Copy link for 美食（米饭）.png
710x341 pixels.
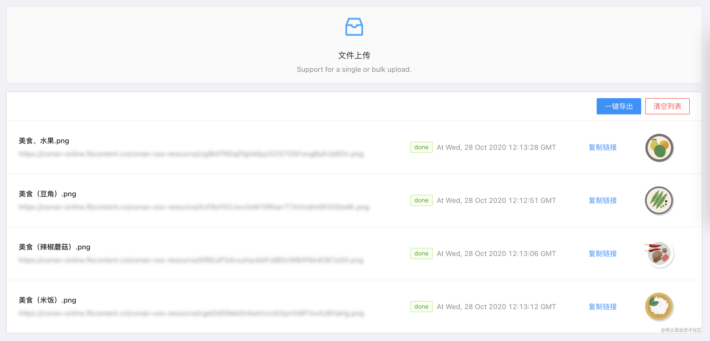[602, 307]
